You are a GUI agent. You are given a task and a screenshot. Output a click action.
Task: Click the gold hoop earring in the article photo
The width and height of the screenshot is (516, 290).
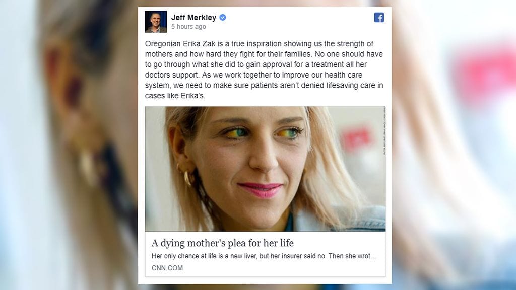(187, 178)
